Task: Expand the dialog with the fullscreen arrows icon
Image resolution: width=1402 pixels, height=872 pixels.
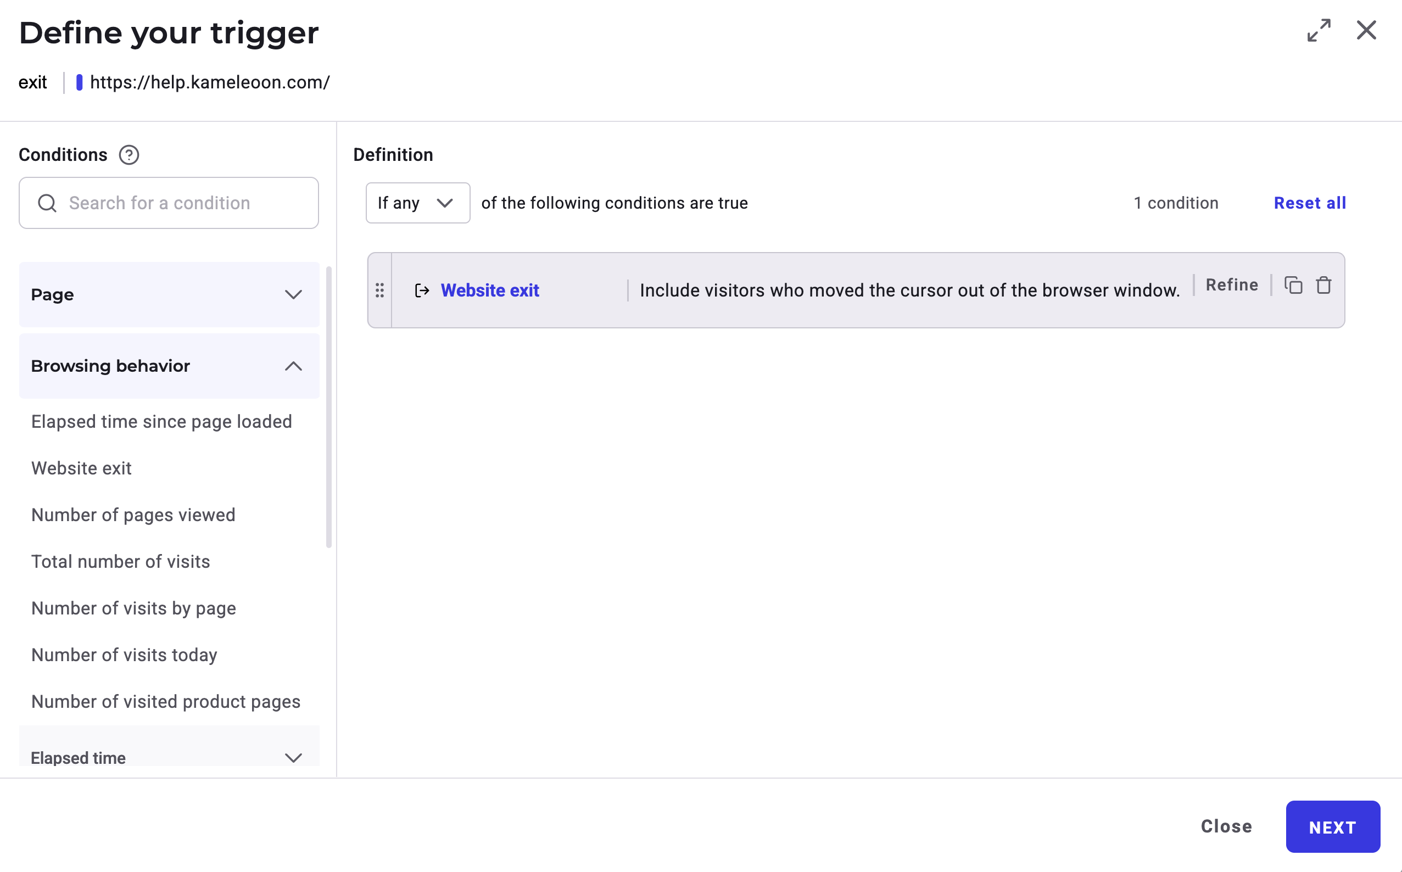Action: (x=1319, y=31)
